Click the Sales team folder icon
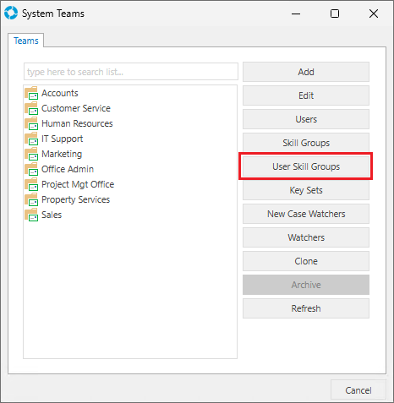 coord(31,215)
